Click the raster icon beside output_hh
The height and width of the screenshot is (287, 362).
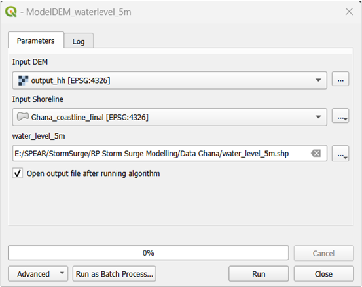point(23,80)
